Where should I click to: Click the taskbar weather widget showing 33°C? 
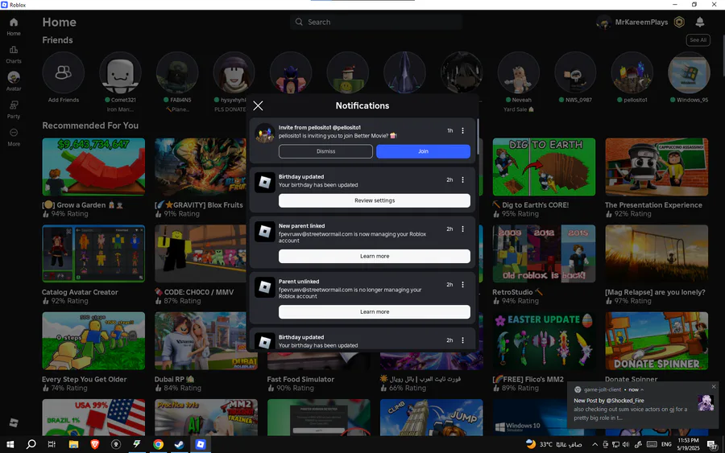[554, 444]
